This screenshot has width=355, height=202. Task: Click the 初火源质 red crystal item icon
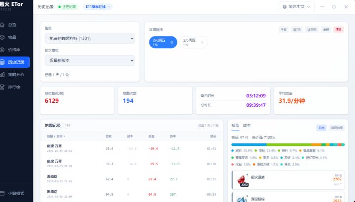pos(242,180)
